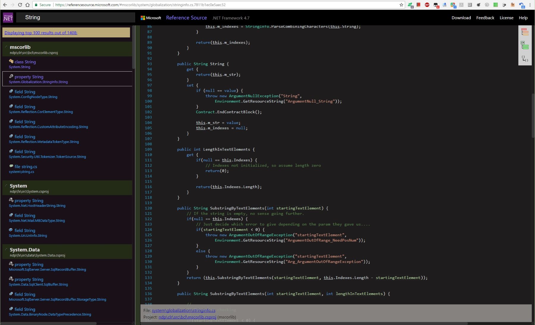Open the Adblock Plus ABP extension
This screenshot has height=325, width=535.
[427, 5]
